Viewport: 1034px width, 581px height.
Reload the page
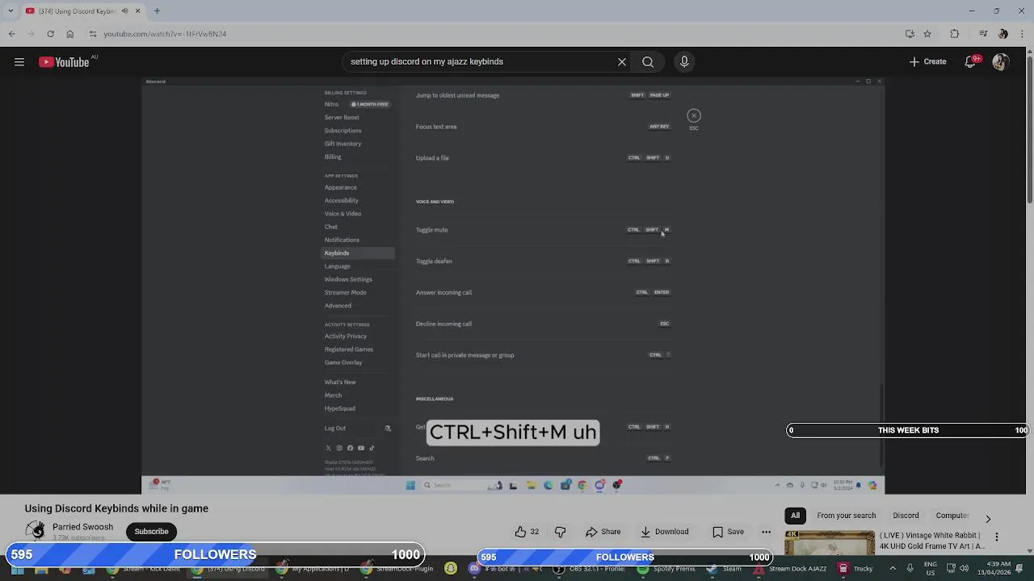(50, 34)
